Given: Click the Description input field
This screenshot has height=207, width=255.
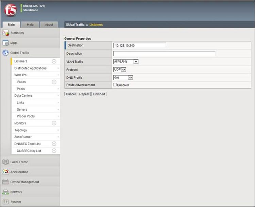Looking at the screenshot, I should 164,53.
